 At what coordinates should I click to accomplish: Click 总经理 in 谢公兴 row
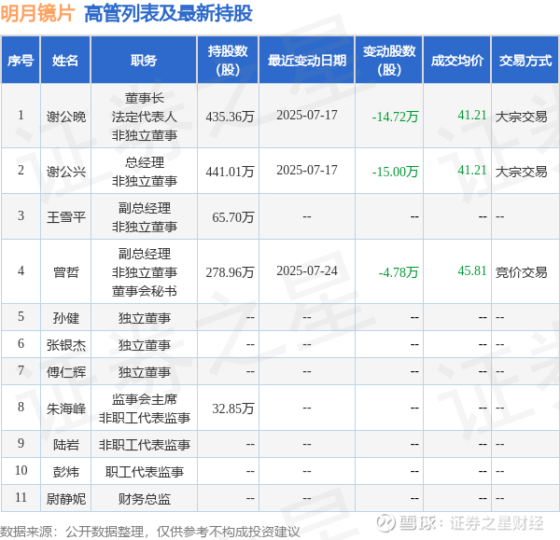tap(145, 162)
